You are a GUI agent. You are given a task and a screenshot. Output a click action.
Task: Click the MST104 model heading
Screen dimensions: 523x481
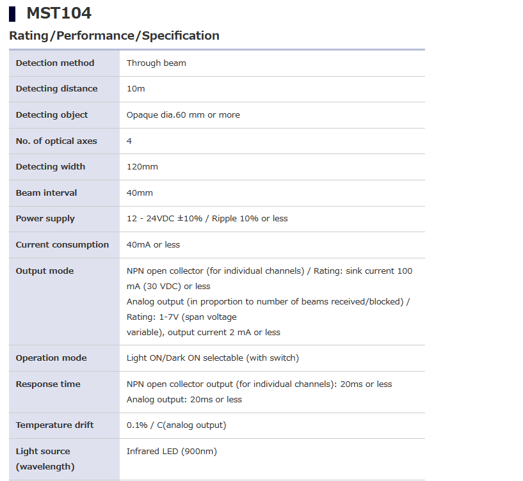click(x=58, y=13)
